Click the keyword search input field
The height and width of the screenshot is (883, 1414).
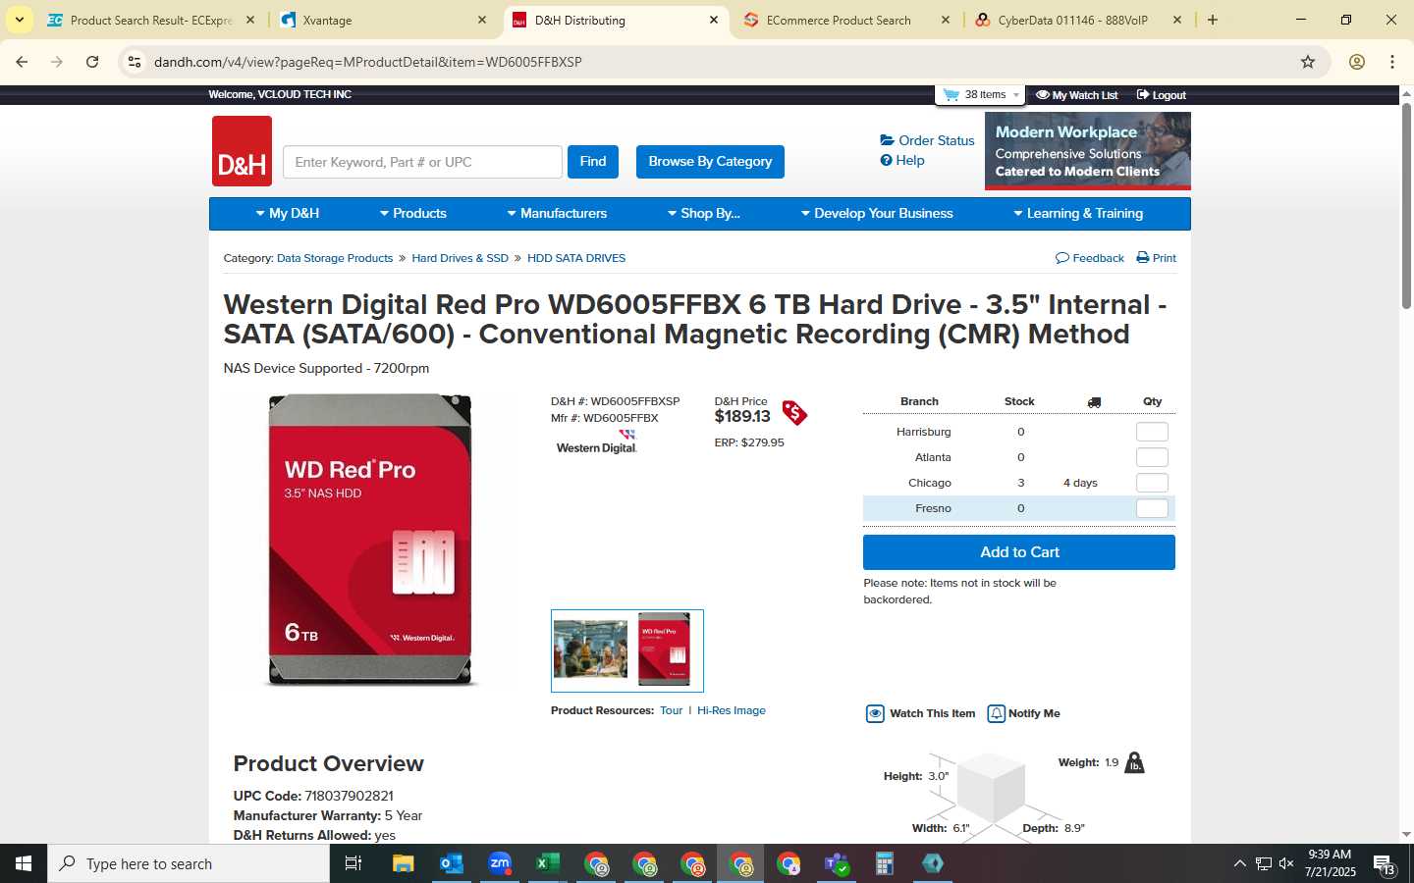[x=422, y=162]
